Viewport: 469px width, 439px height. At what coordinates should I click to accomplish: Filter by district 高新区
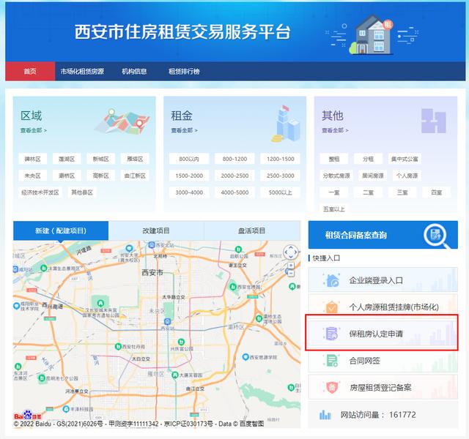(x=101, y=176)
